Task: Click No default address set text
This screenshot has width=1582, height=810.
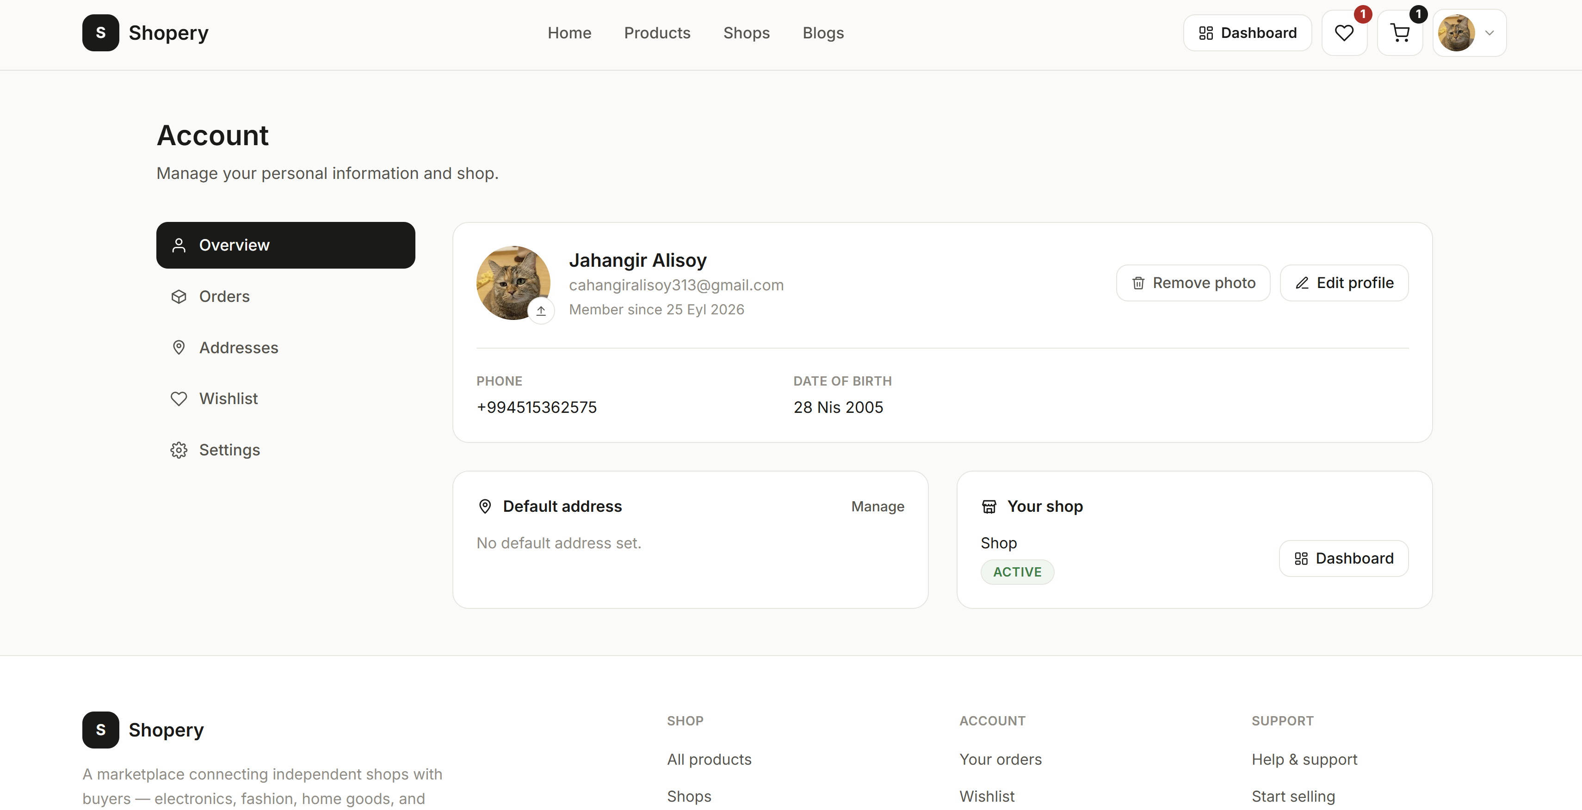Action: point(558,543)
